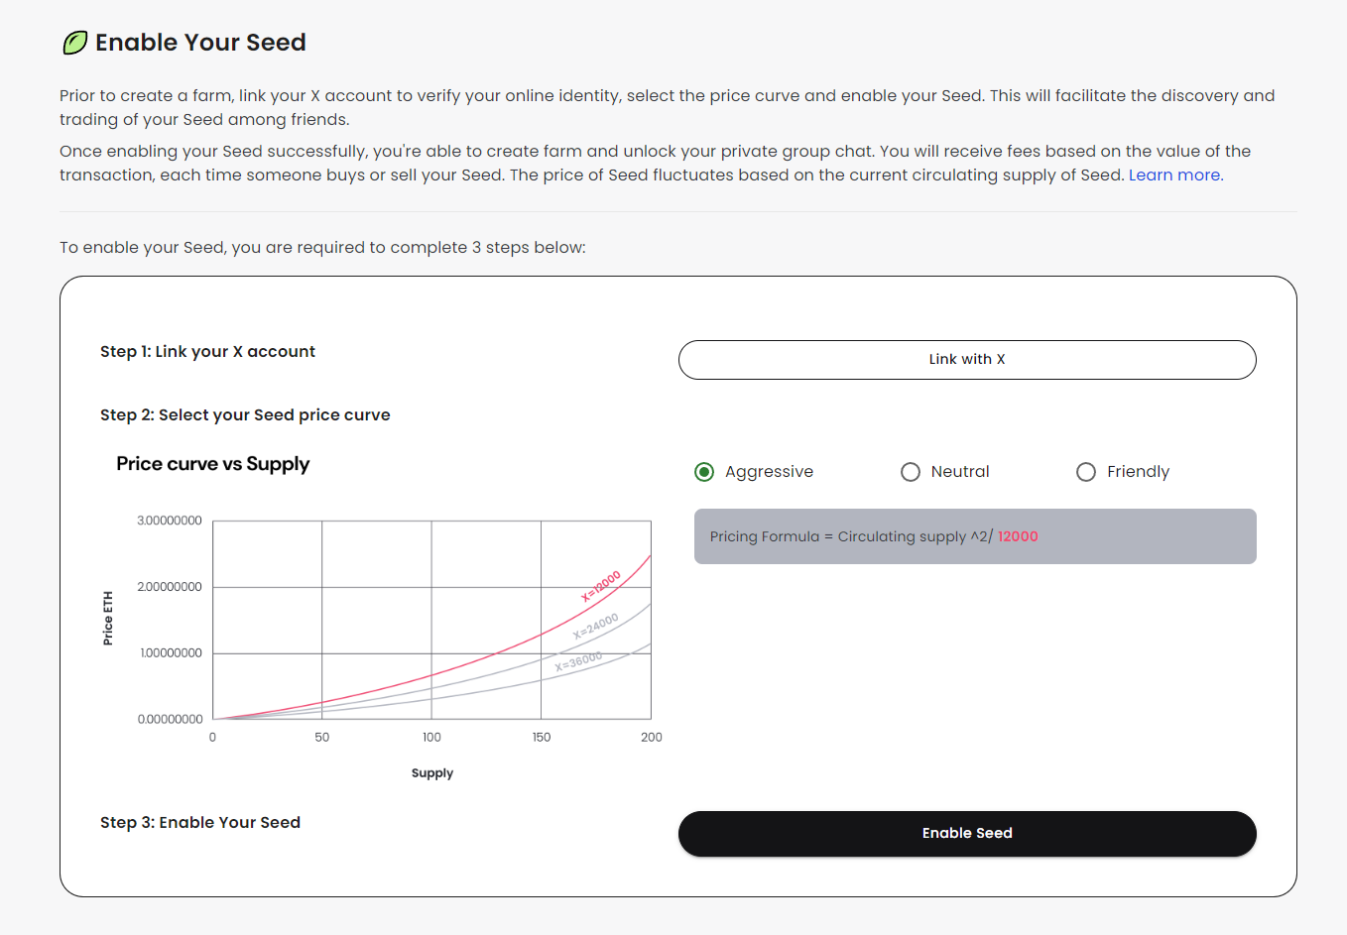Click the Supply axis label

coord(432,773)
